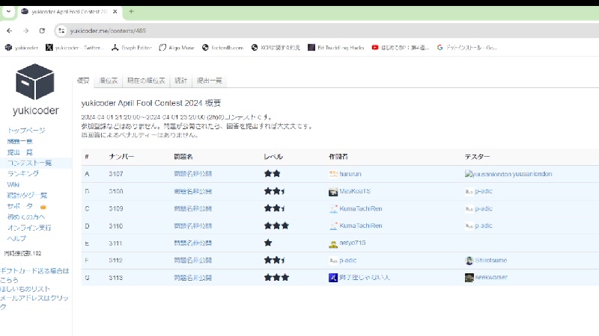Open problem 3113 title link
Image resolution: width=599 pixels, height=336 pixels.
tap(193, 278)
